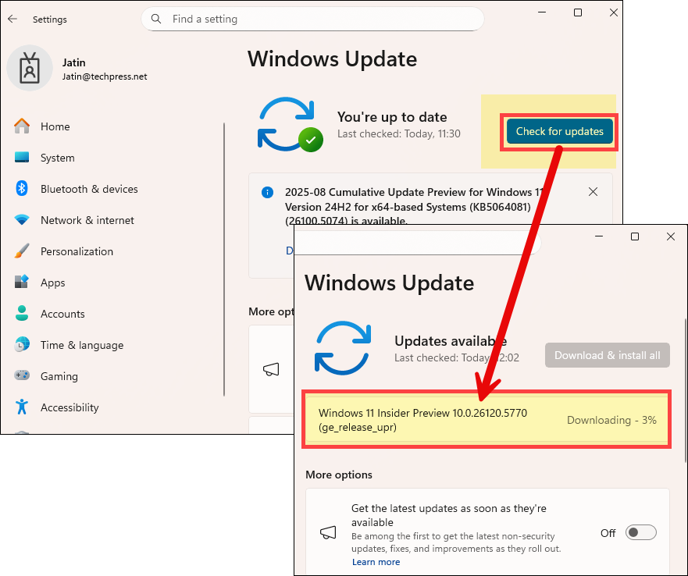Viewport: 688px width, 576px height.
Task: Dismiss the cumulative update notification
Action: click(x=593, y=192)
